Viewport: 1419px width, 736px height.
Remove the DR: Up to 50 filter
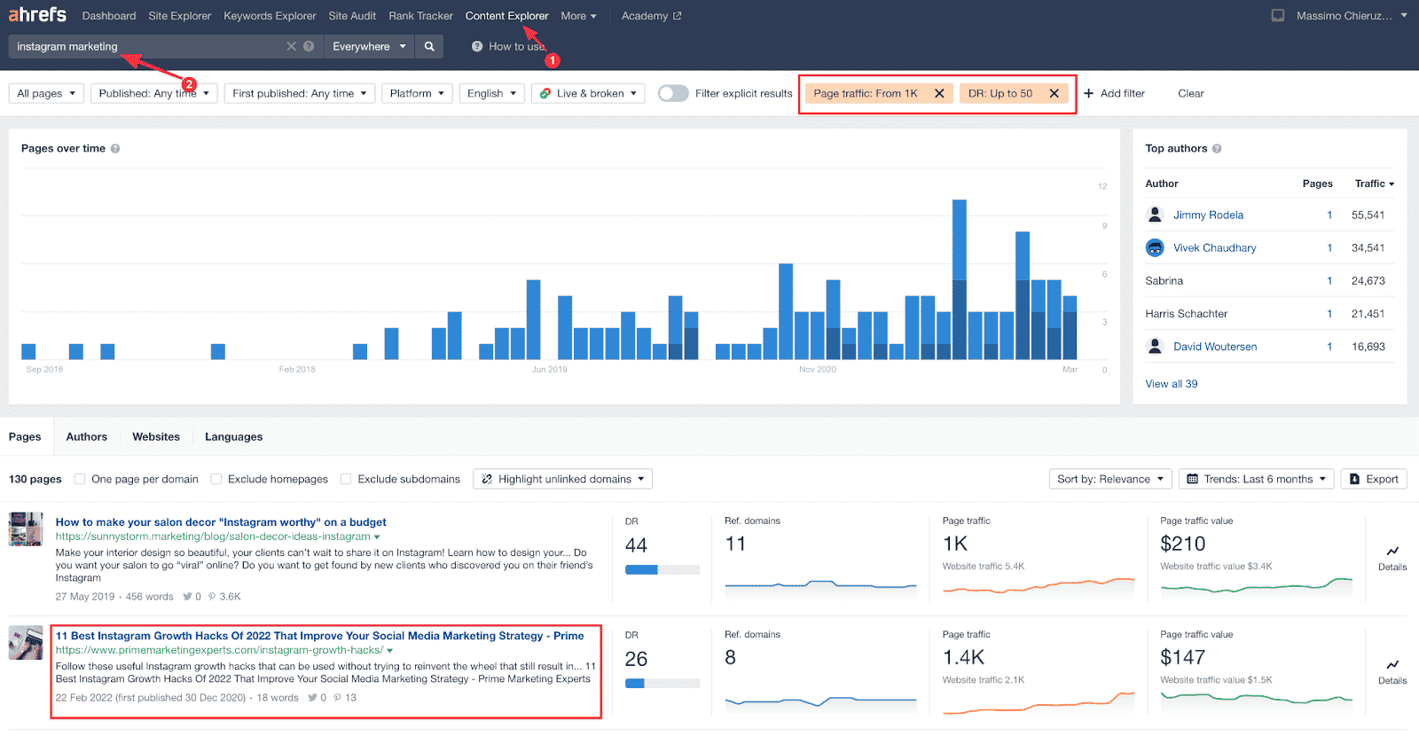pos(1054,93)
